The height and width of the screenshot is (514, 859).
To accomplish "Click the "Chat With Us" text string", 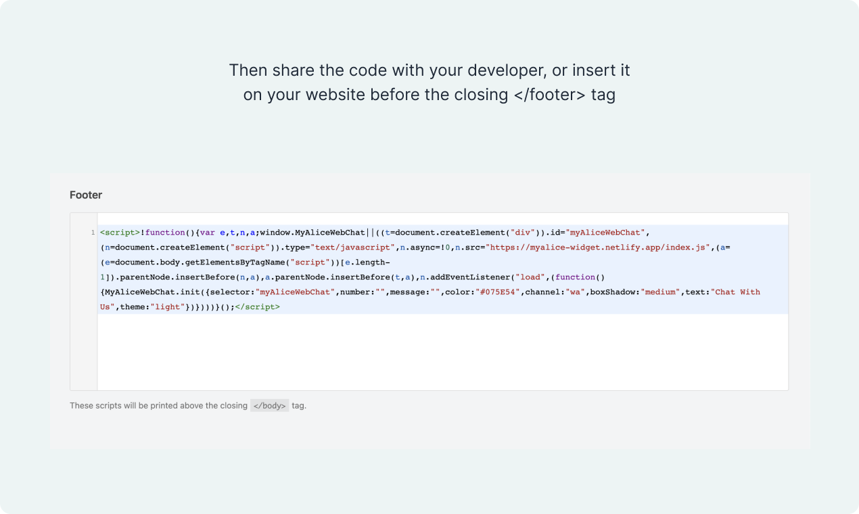I will click(x=430, y=300).
